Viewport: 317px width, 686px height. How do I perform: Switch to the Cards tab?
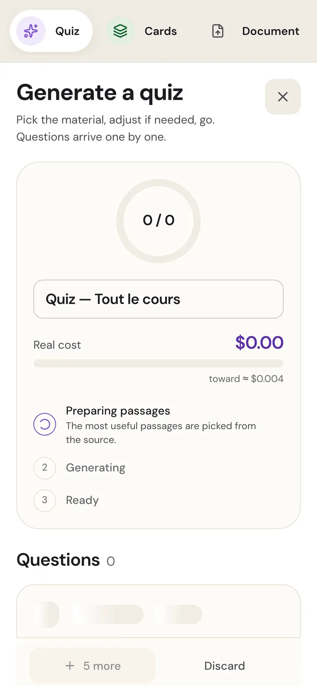(141, 31)
